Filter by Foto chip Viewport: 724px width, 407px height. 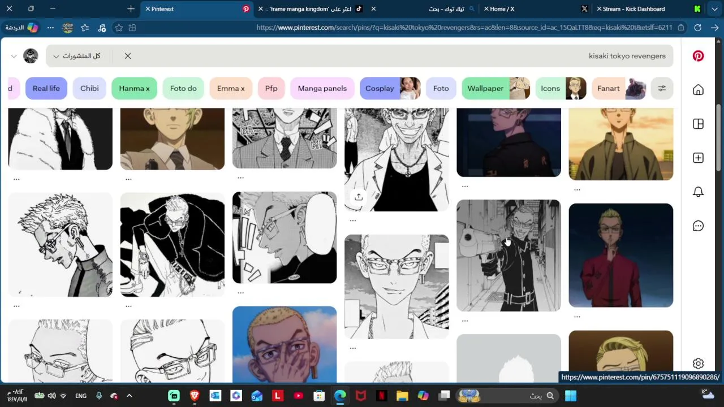click(441, 88)
